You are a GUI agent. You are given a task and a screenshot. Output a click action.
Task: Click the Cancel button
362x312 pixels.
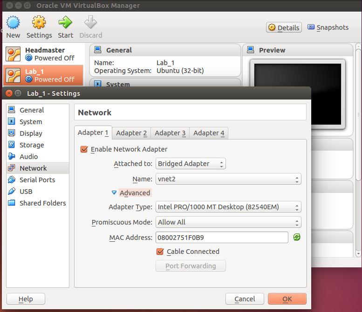(245, 299)
